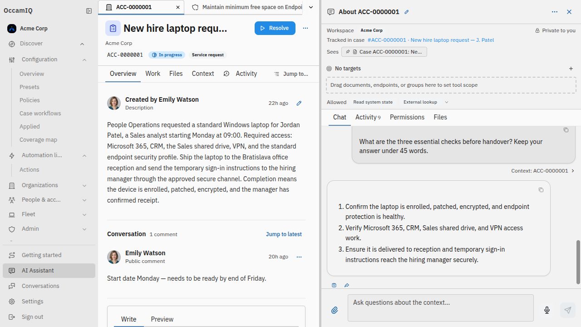Switch to the Files case tab
The width and height of the screenshot is (581, 327).
(176, 74)
